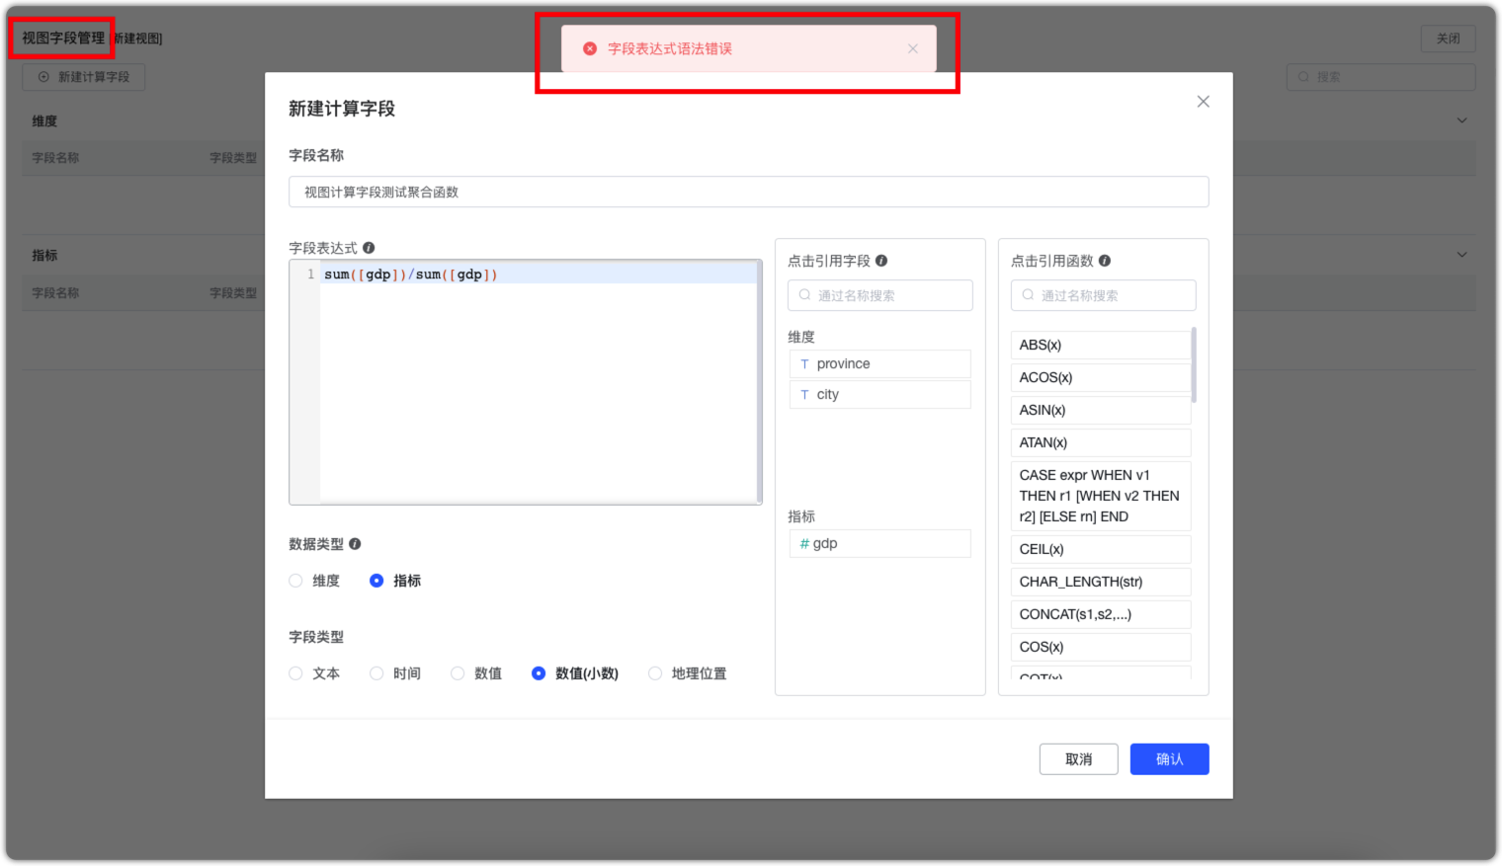The image size is (1502, 866).
Task: Click the search icon in function search box
Action: [x=1029, y=295]
